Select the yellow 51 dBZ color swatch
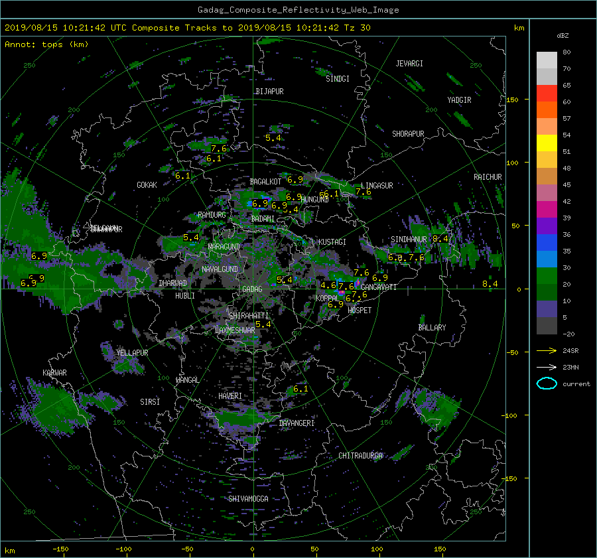Viewport: 597px width, 558px height. click(547, 143)
